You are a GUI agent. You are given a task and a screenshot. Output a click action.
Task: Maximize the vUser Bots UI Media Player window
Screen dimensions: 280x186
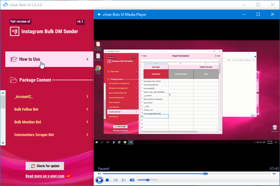tap(258, 14)
